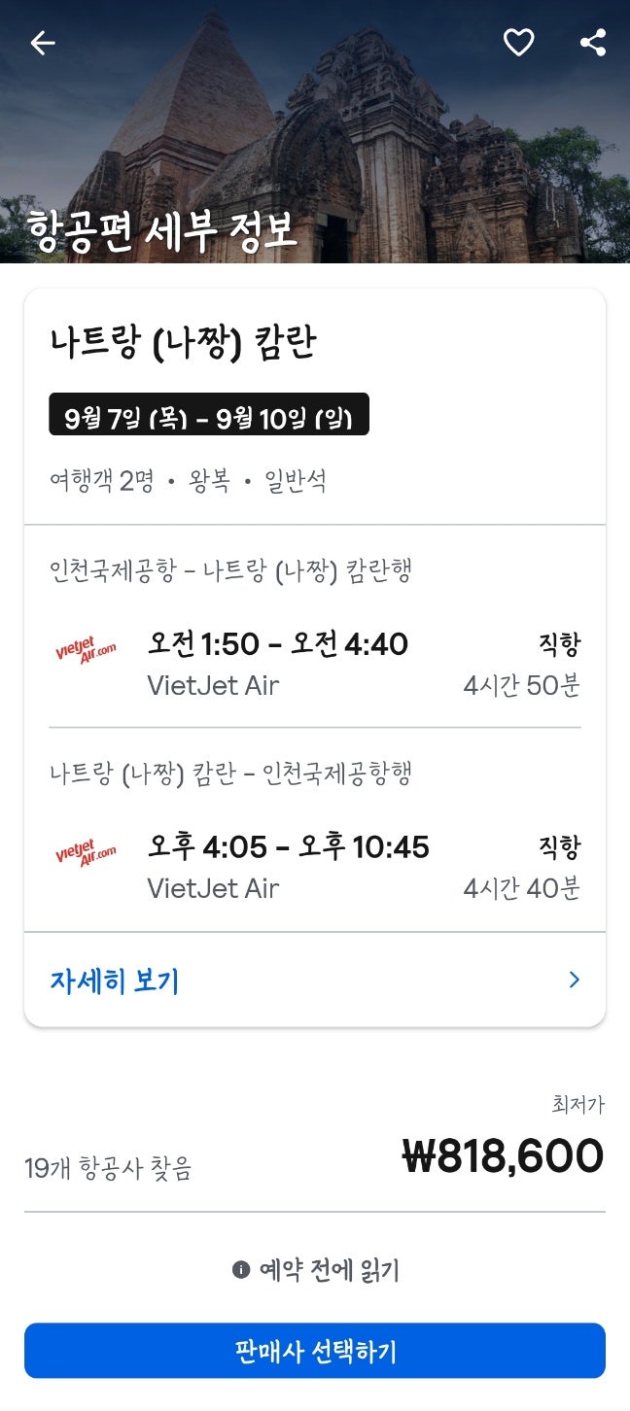The height and width of the screenshot is (1411, 630).
Task: Tap the 여행객 2명 • 왕복 • 일반석 summary
Action: tap(188, 481)
